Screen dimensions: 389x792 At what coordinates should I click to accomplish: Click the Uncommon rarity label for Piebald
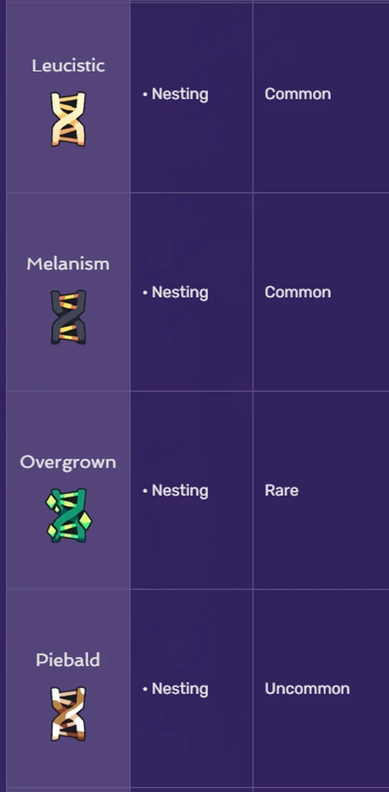coord(307,689)
